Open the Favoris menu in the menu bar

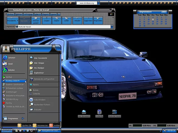coord(46,14)
